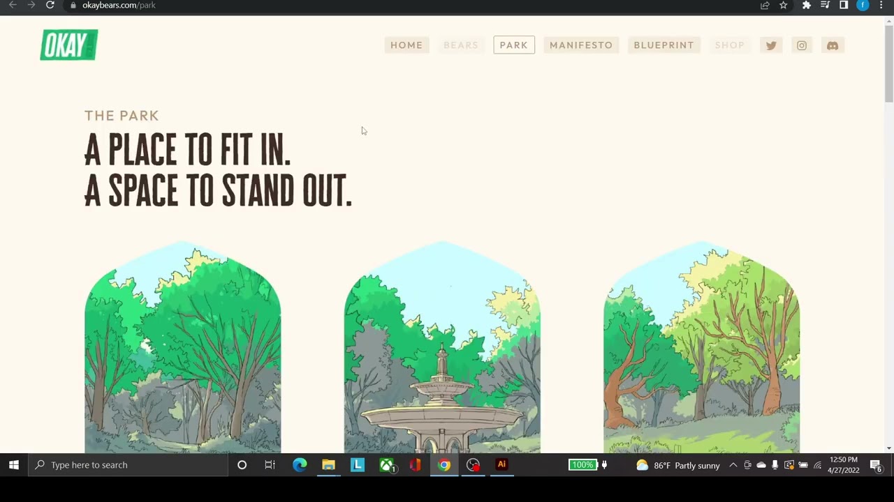Open Cortana circle on the taskbar

tap(242, 465)
